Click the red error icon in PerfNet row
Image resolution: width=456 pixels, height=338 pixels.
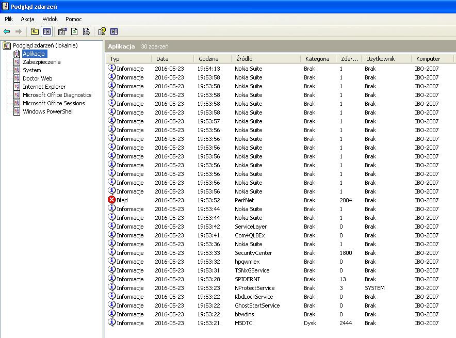[x=111, y=200]
